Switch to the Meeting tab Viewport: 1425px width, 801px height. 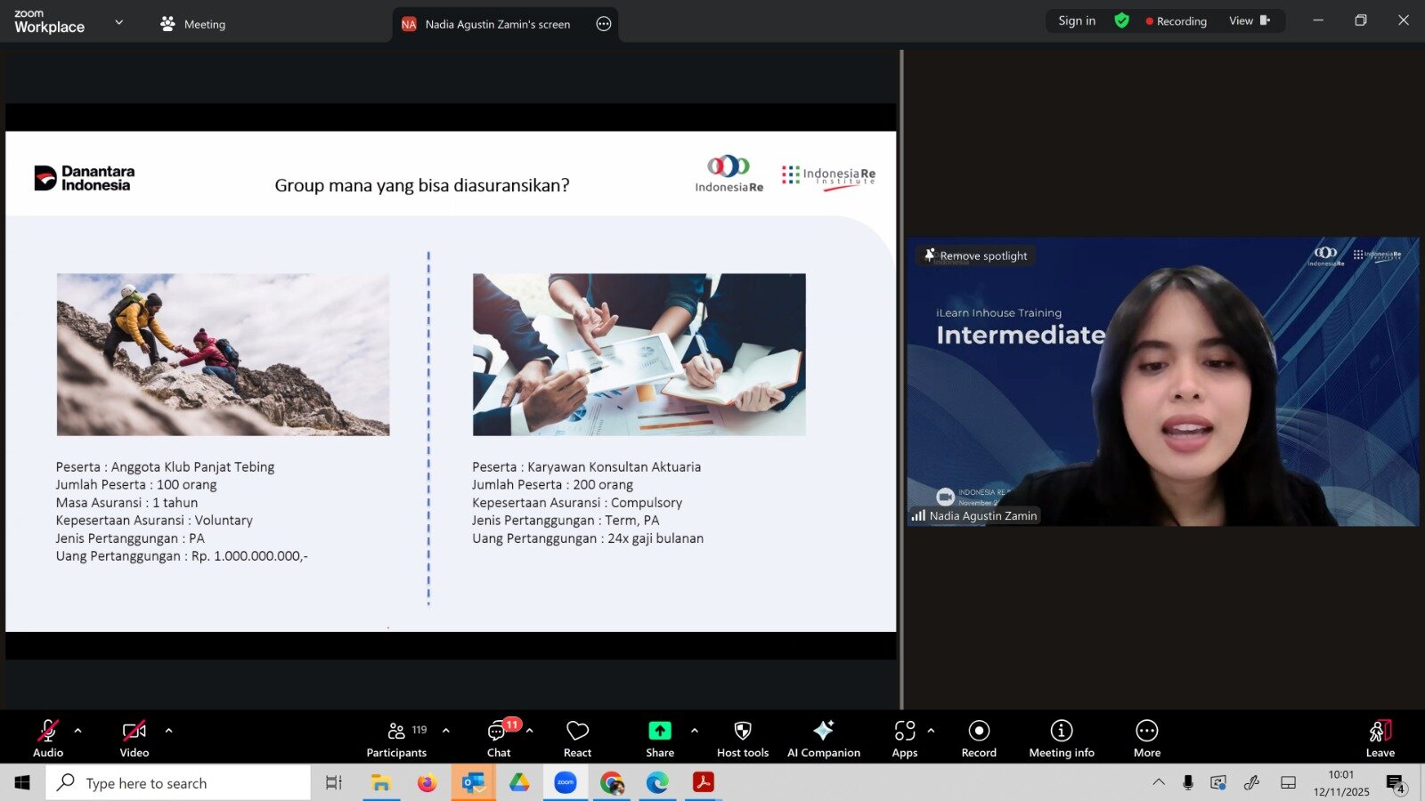point(193,24)
